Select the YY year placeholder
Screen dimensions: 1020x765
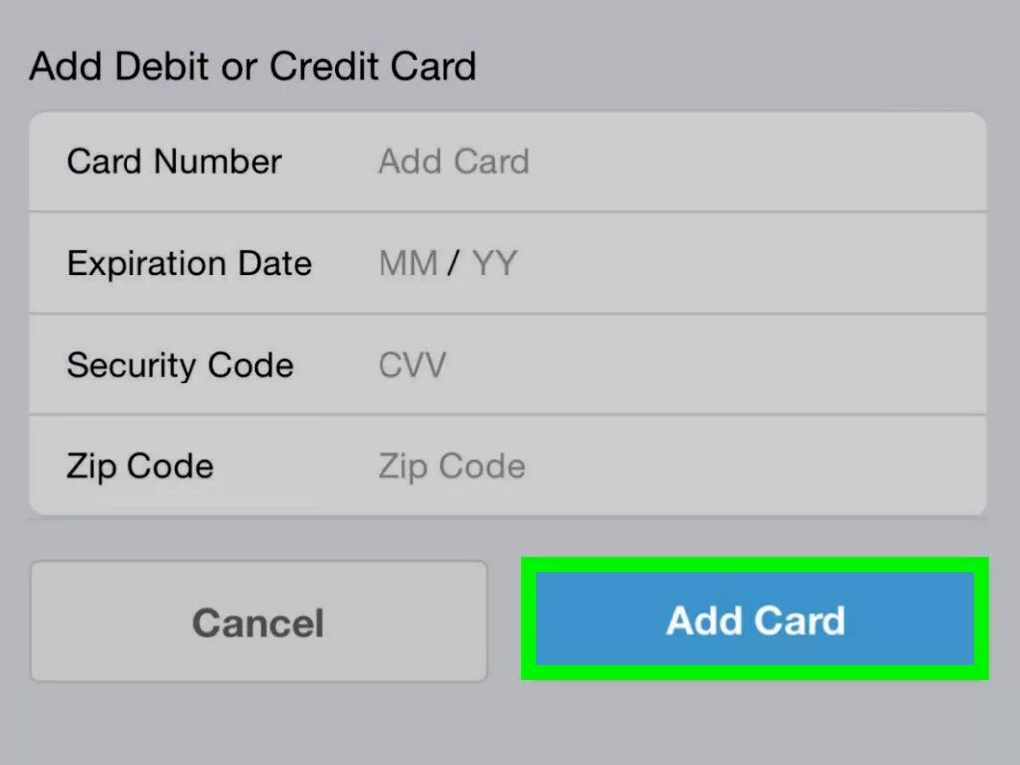pos(494,264)
